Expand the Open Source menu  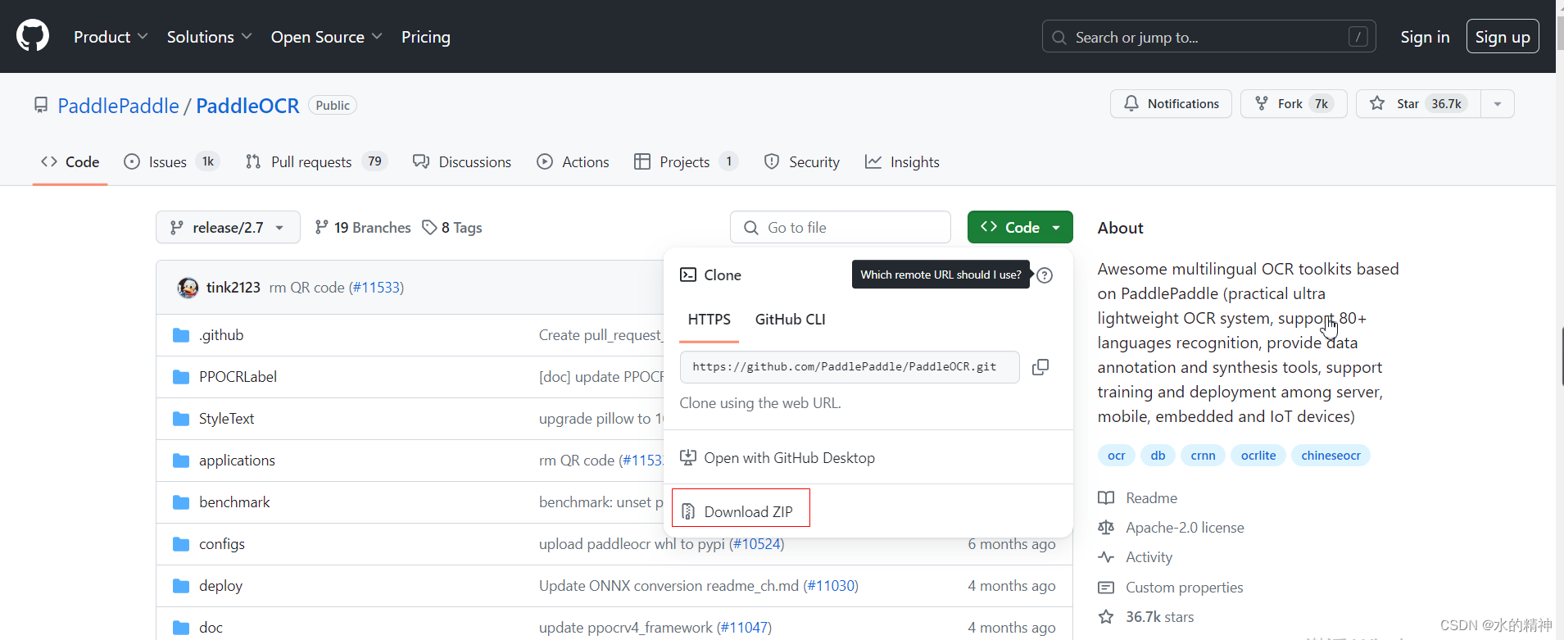(326, 37)
